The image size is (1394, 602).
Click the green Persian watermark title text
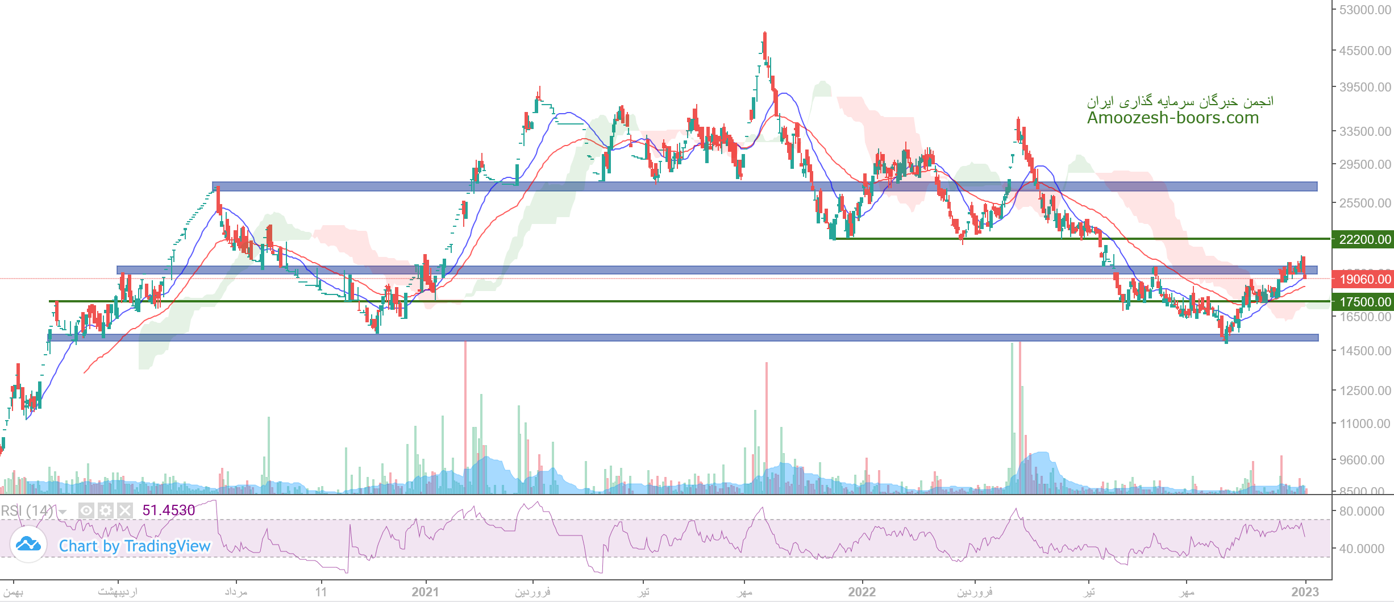(x=1180, y=102)
